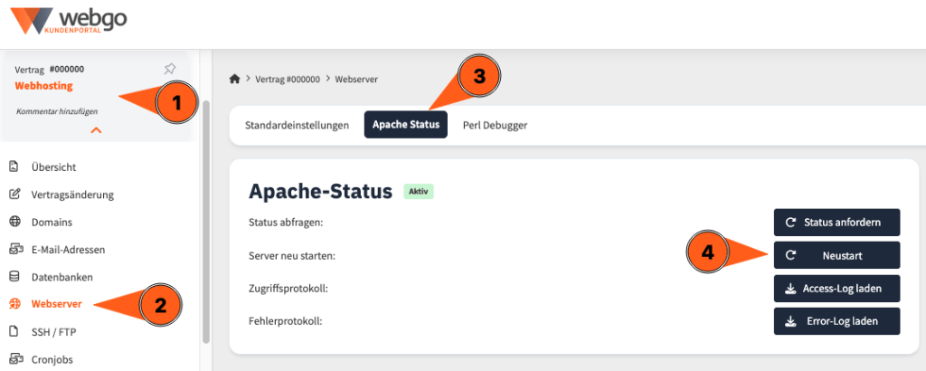Click the Vertrag #000000 text in the sidebar card
This screenshot has height=371, width=926.
pyautogui.click(x=49, y=69)
